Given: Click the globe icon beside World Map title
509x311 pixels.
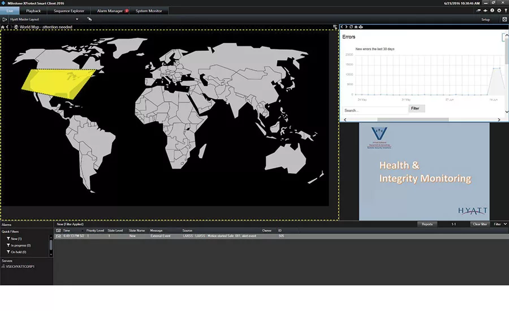Looking at the screenshot, I should (16, 27).
